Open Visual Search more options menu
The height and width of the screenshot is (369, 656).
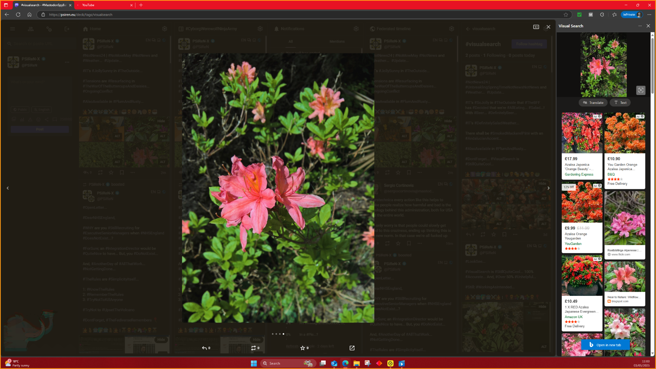(x=640, y=26)
